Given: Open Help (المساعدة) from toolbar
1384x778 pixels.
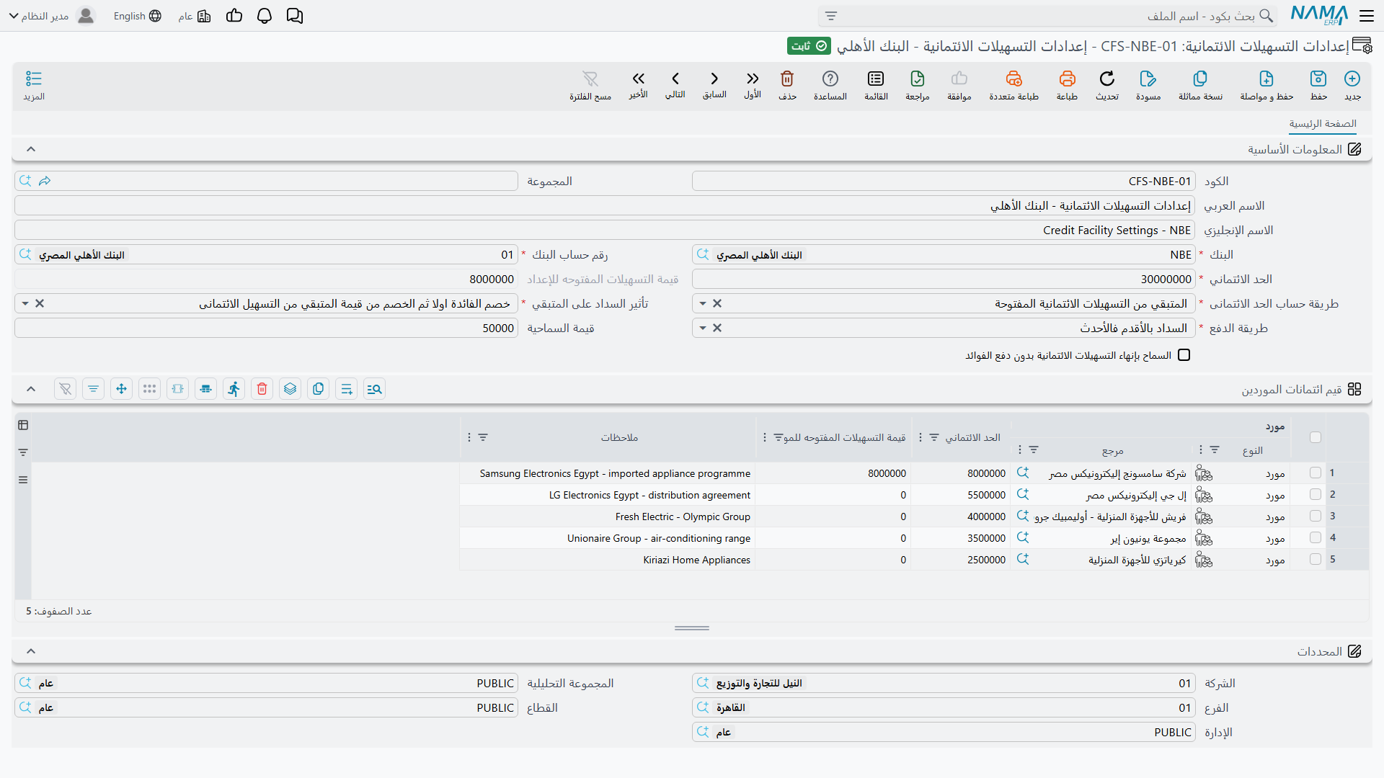Looking at the screenshot, I should click(830, 85).
